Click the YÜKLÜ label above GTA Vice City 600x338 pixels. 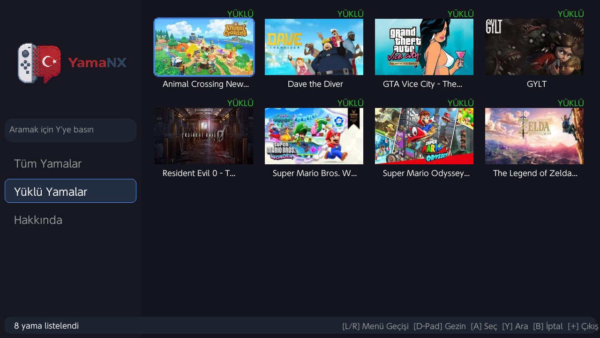[460, 14]
